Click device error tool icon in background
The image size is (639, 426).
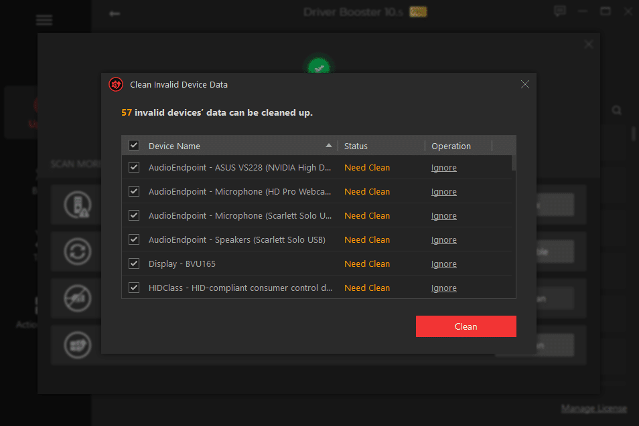[x=78, y=204]
